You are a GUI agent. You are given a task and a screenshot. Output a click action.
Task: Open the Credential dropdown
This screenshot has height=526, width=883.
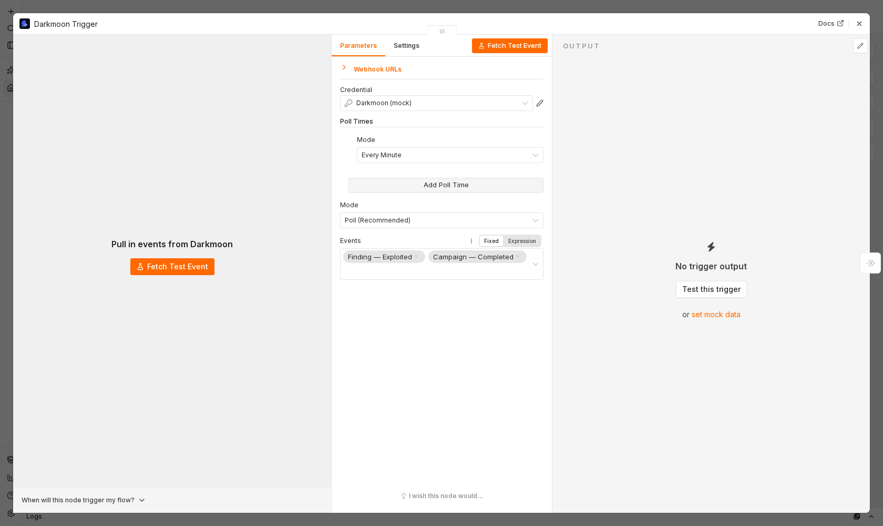pyautogui.click(x=436, y=103)
